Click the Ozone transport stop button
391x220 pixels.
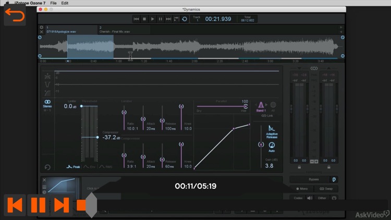point(144,19)
